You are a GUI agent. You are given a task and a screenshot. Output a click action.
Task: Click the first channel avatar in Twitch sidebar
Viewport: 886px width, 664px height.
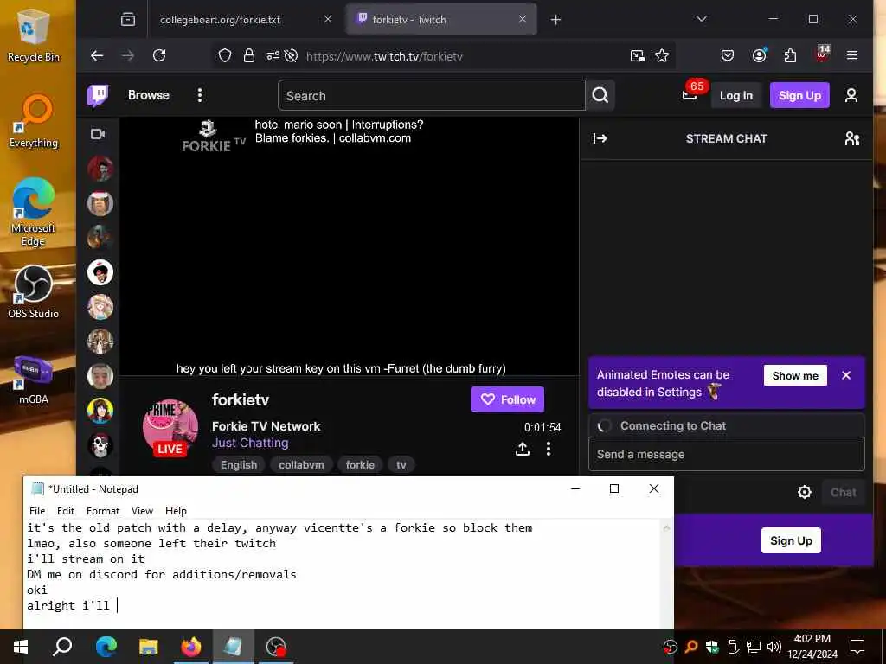coord(100,169)
